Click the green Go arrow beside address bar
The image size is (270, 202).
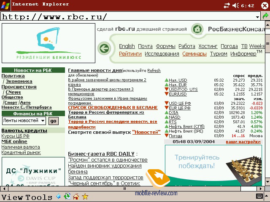pos(265,16)
